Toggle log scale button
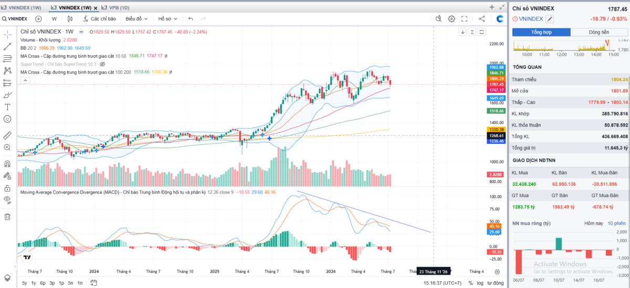Viewport: 630px width, 288px height. [480, 283]
